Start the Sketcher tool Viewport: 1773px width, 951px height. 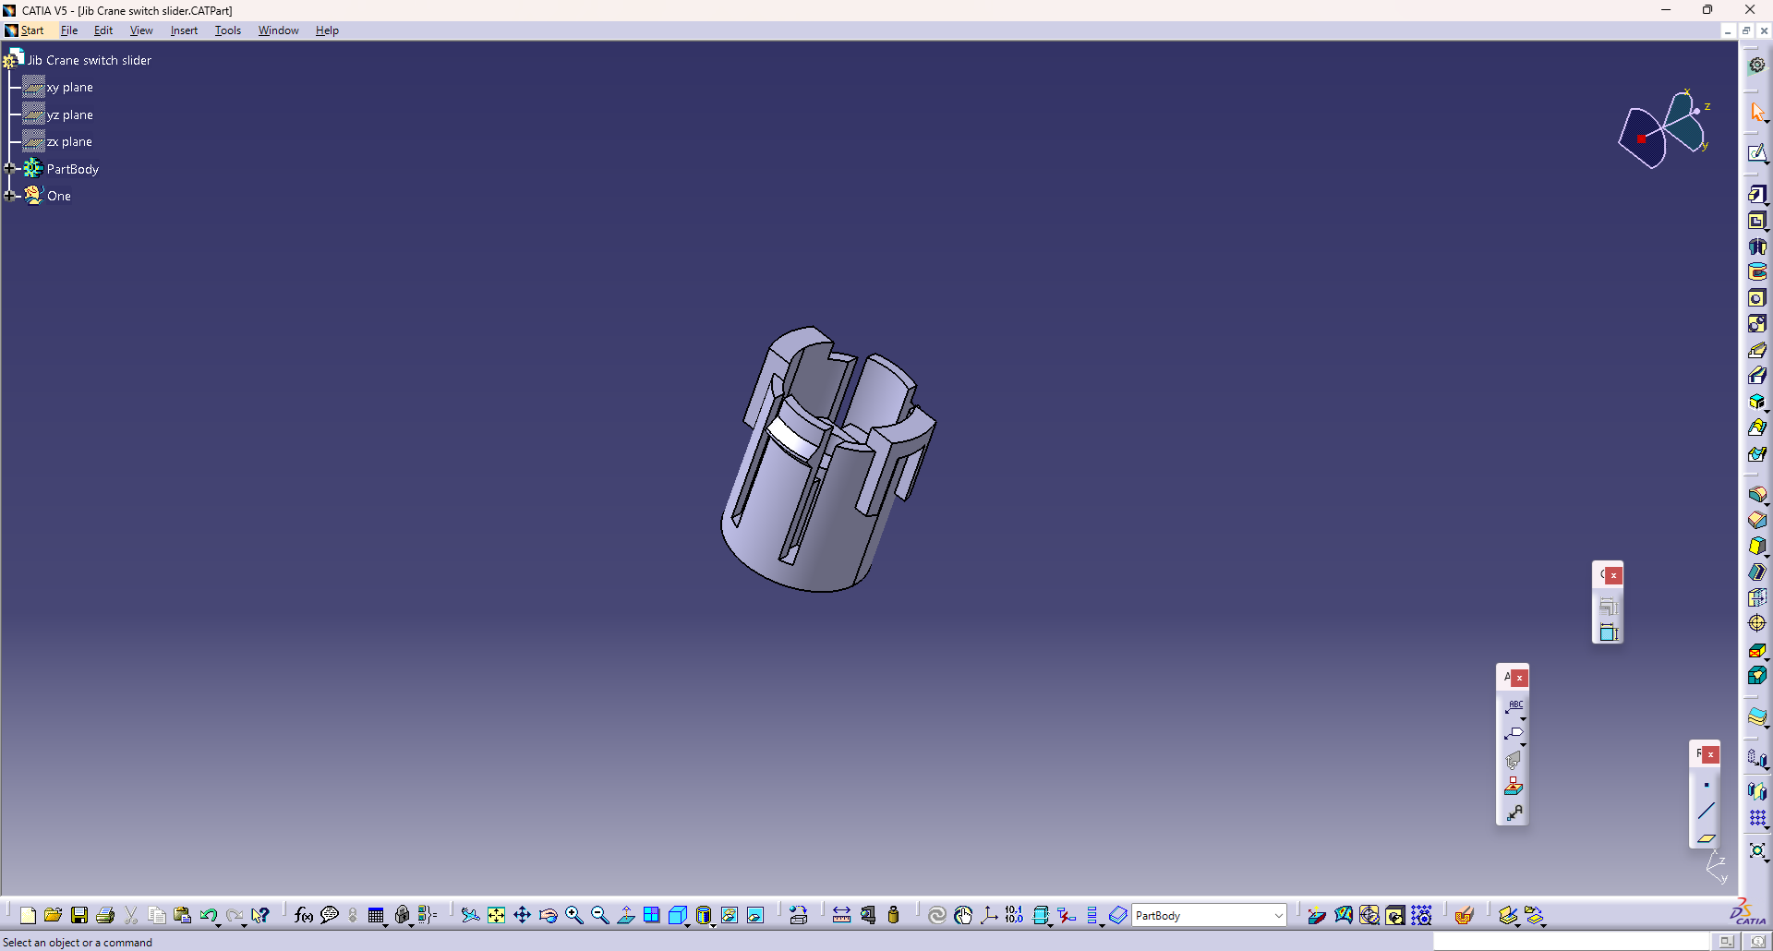click(1756, 153)
